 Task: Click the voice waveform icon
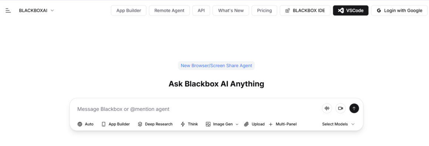(x=327, y=108)
